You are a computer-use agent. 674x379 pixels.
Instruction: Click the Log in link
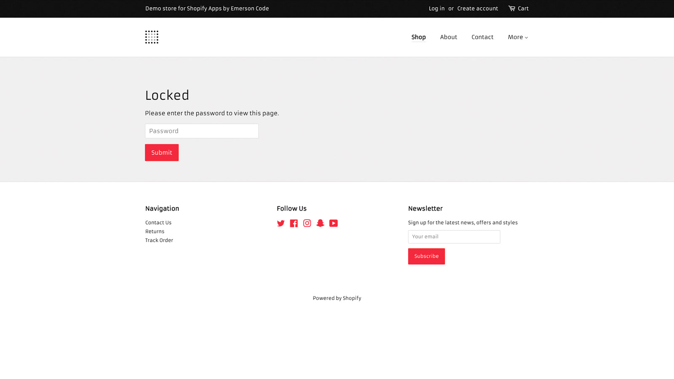pyautogui.click(x=436, y=8)
